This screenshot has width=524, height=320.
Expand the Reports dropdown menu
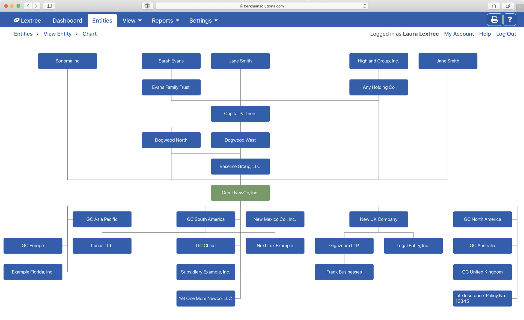(x=165, y=20)
